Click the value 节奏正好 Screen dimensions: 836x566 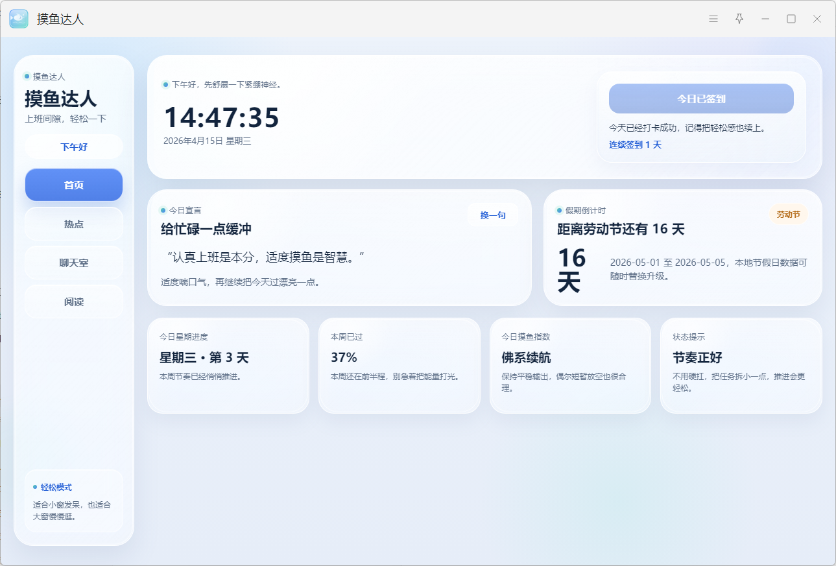pyautogui.click(x=697, y=357)
